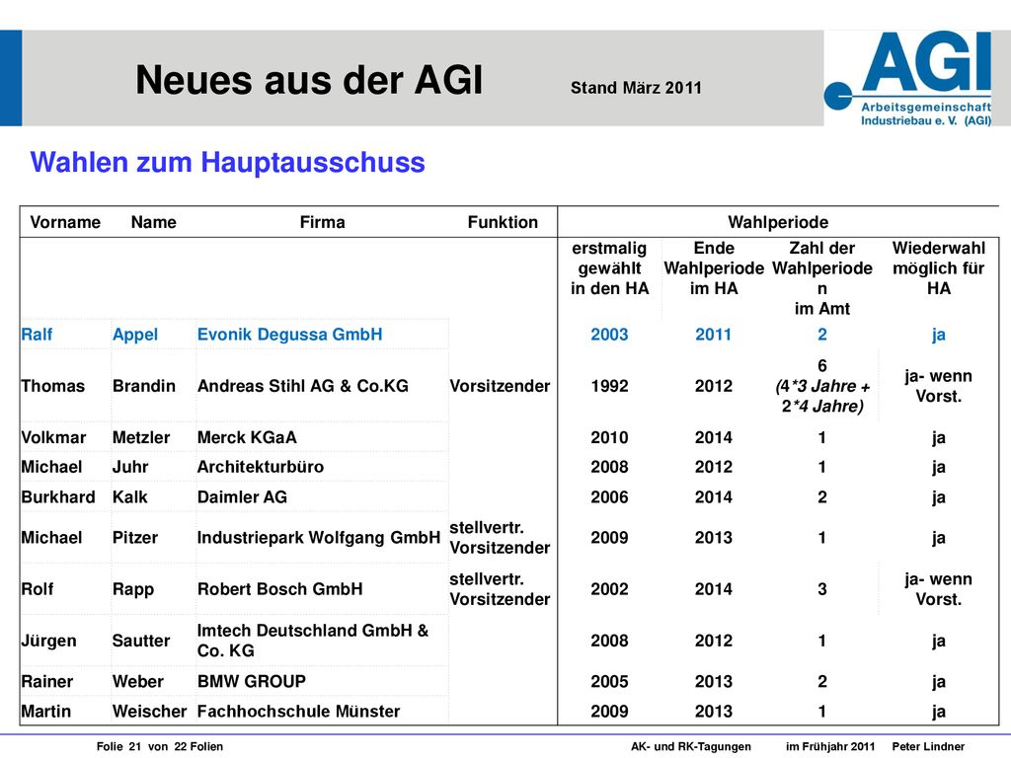Click the year "2003" in Appel's row

609,335
